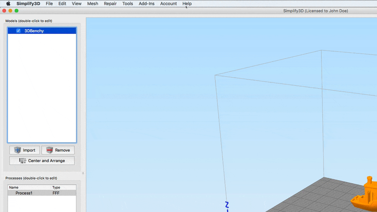Click Center and Arrange button

tap(42, 160)
